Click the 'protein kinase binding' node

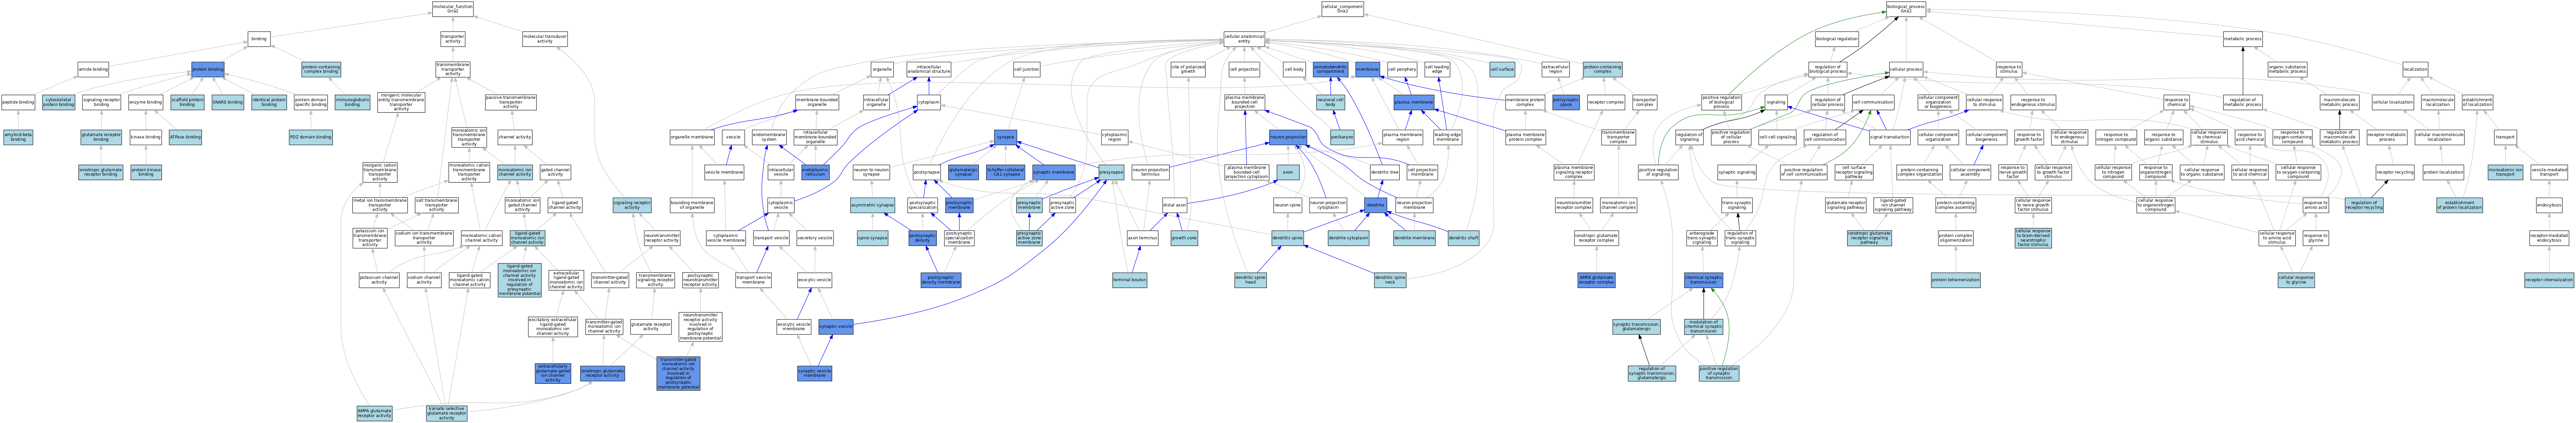coord(146,172)
